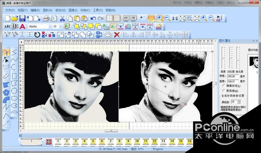
Task: Adjust the 对比度 contrast slider
Action: click(x=230, y=58)
